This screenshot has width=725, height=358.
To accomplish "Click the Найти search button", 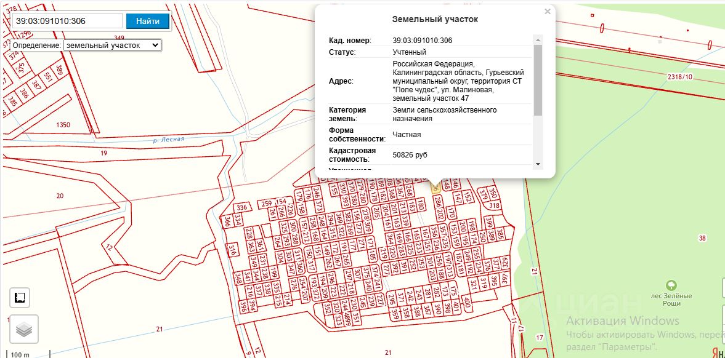I will click(x=148, y=21).
